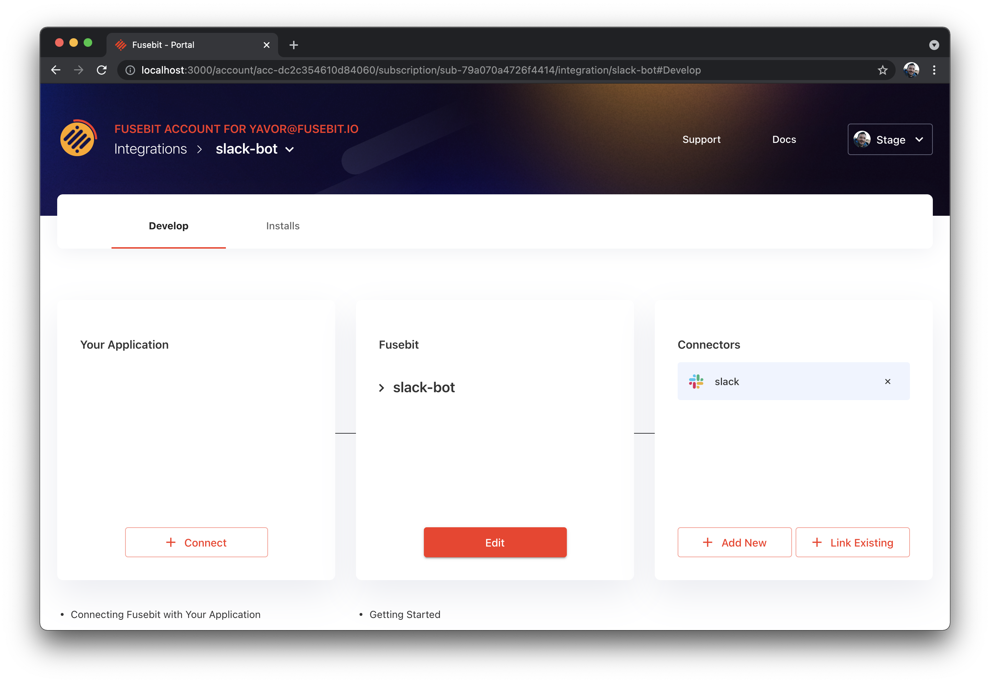Click the Connectors heading
990x683 pixels.
tap(708, 344)
